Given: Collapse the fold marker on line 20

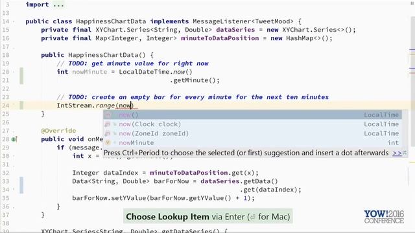Looking at the screenshot, I should (x=14, y=72).
